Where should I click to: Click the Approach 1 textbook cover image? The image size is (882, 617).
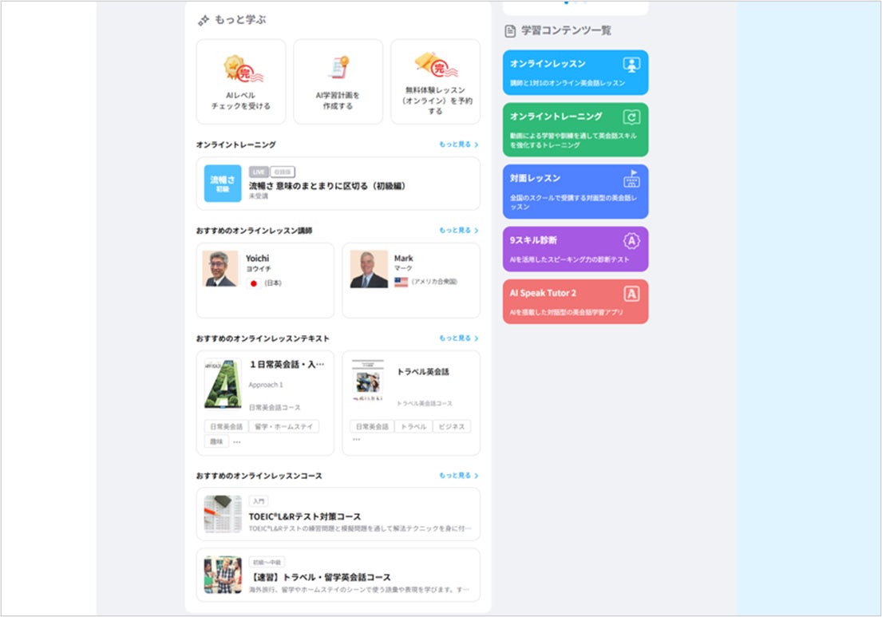pyautogui.click(x=223, y=384)
